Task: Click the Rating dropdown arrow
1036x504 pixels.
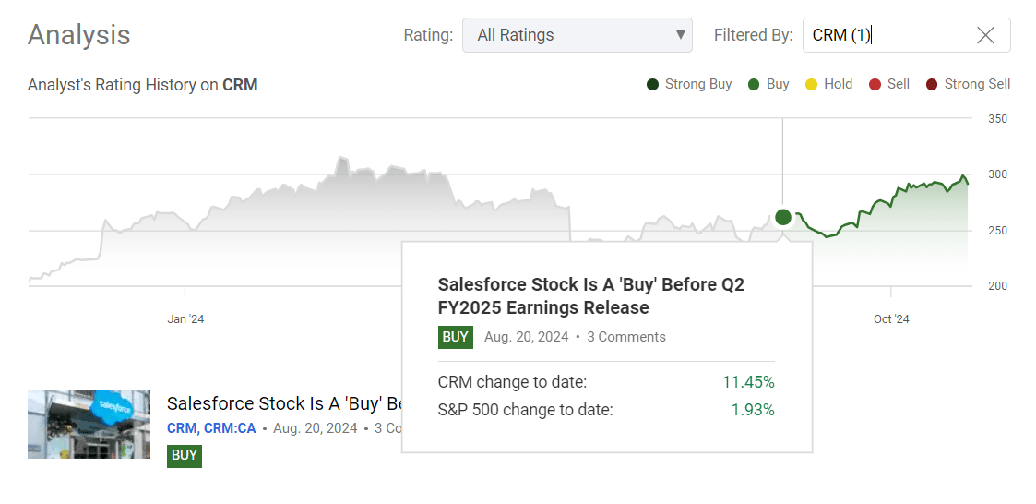Action: pos(681,36)
